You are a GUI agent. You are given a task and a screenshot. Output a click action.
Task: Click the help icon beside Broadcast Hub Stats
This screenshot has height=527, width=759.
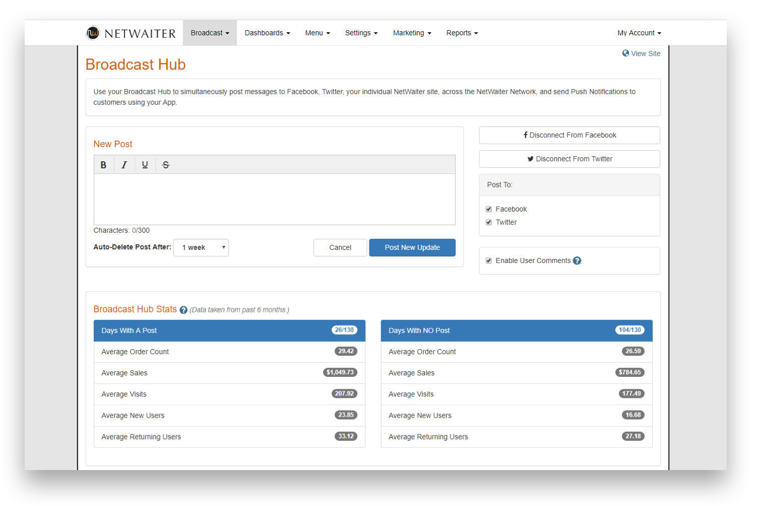click(183, 310)
